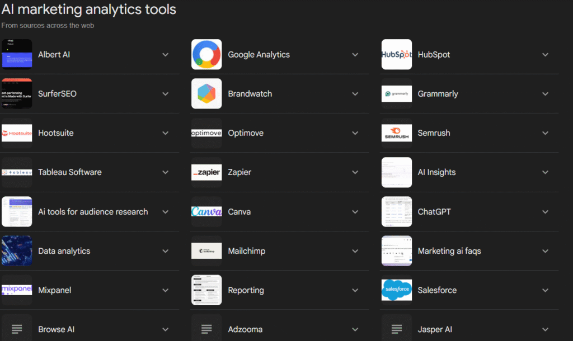Expand the Albert AI entry chevron

point(165,55)
